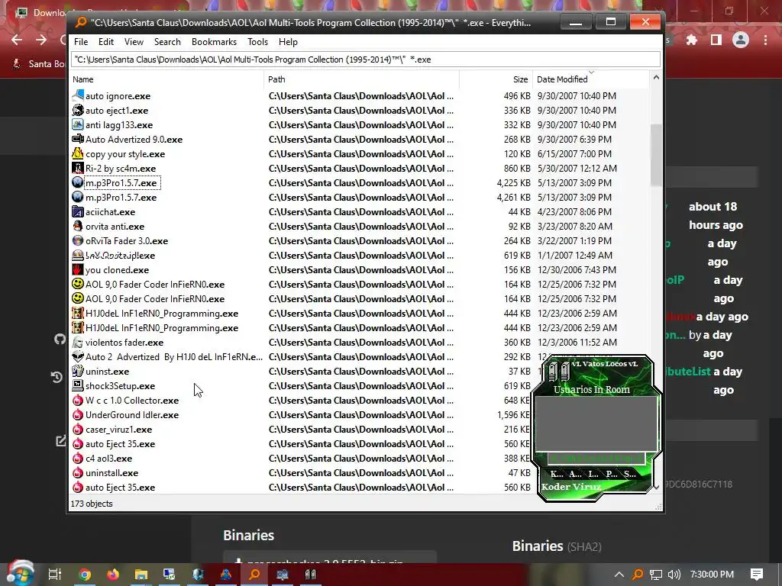Open the Chrome profile avatar
Image resolution: width=782 pixels, height=586 pixels.
pos(741,40)
